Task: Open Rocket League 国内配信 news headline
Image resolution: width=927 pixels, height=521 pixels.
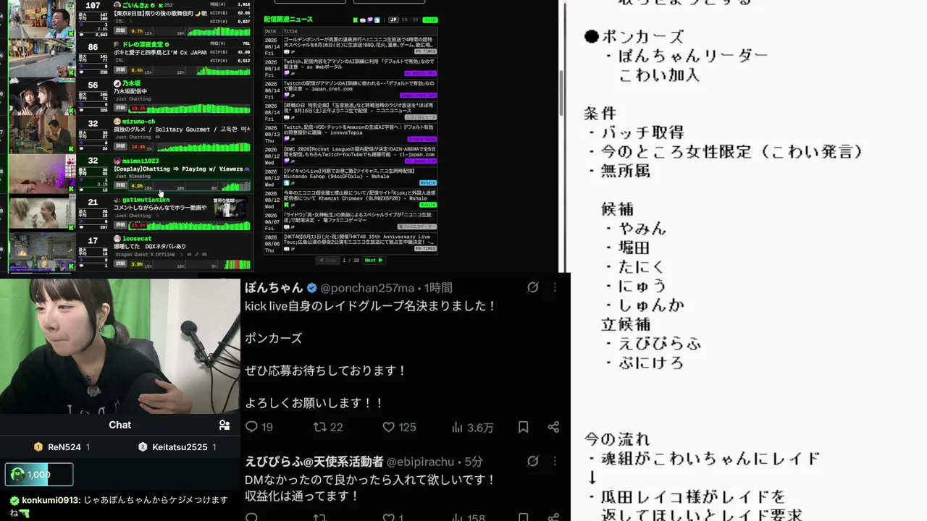Action: [360, 153]
